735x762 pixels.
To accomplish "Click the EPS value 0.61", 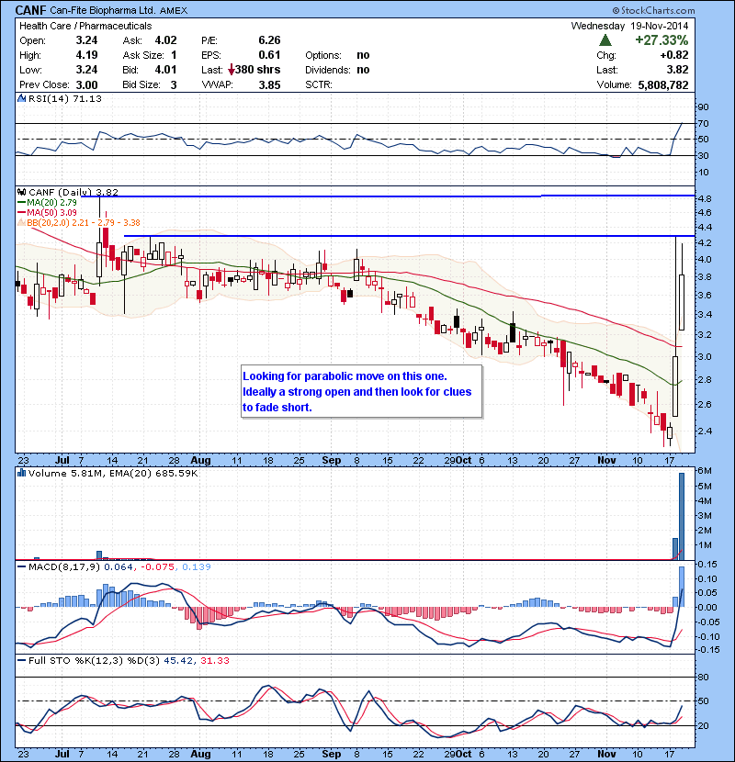I will click(269, 55).
